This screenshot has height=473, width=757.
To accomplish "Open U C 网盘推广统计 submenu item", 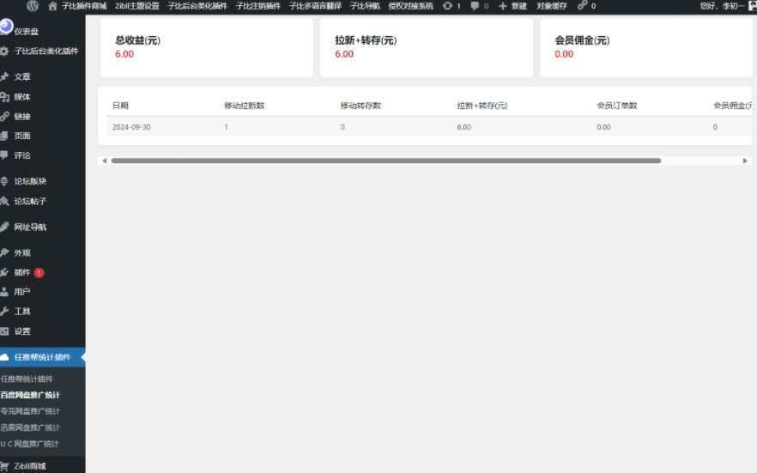I will [x=29, y=444].
